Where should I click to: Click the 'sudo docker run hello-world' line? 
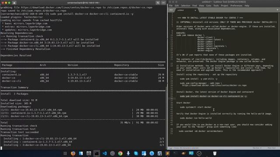click(196, 118)
